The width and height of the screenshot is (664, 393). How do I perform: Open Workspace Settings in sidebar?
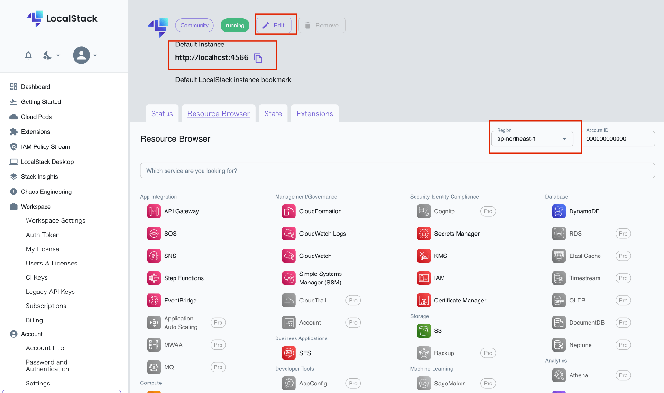[55, 221]
